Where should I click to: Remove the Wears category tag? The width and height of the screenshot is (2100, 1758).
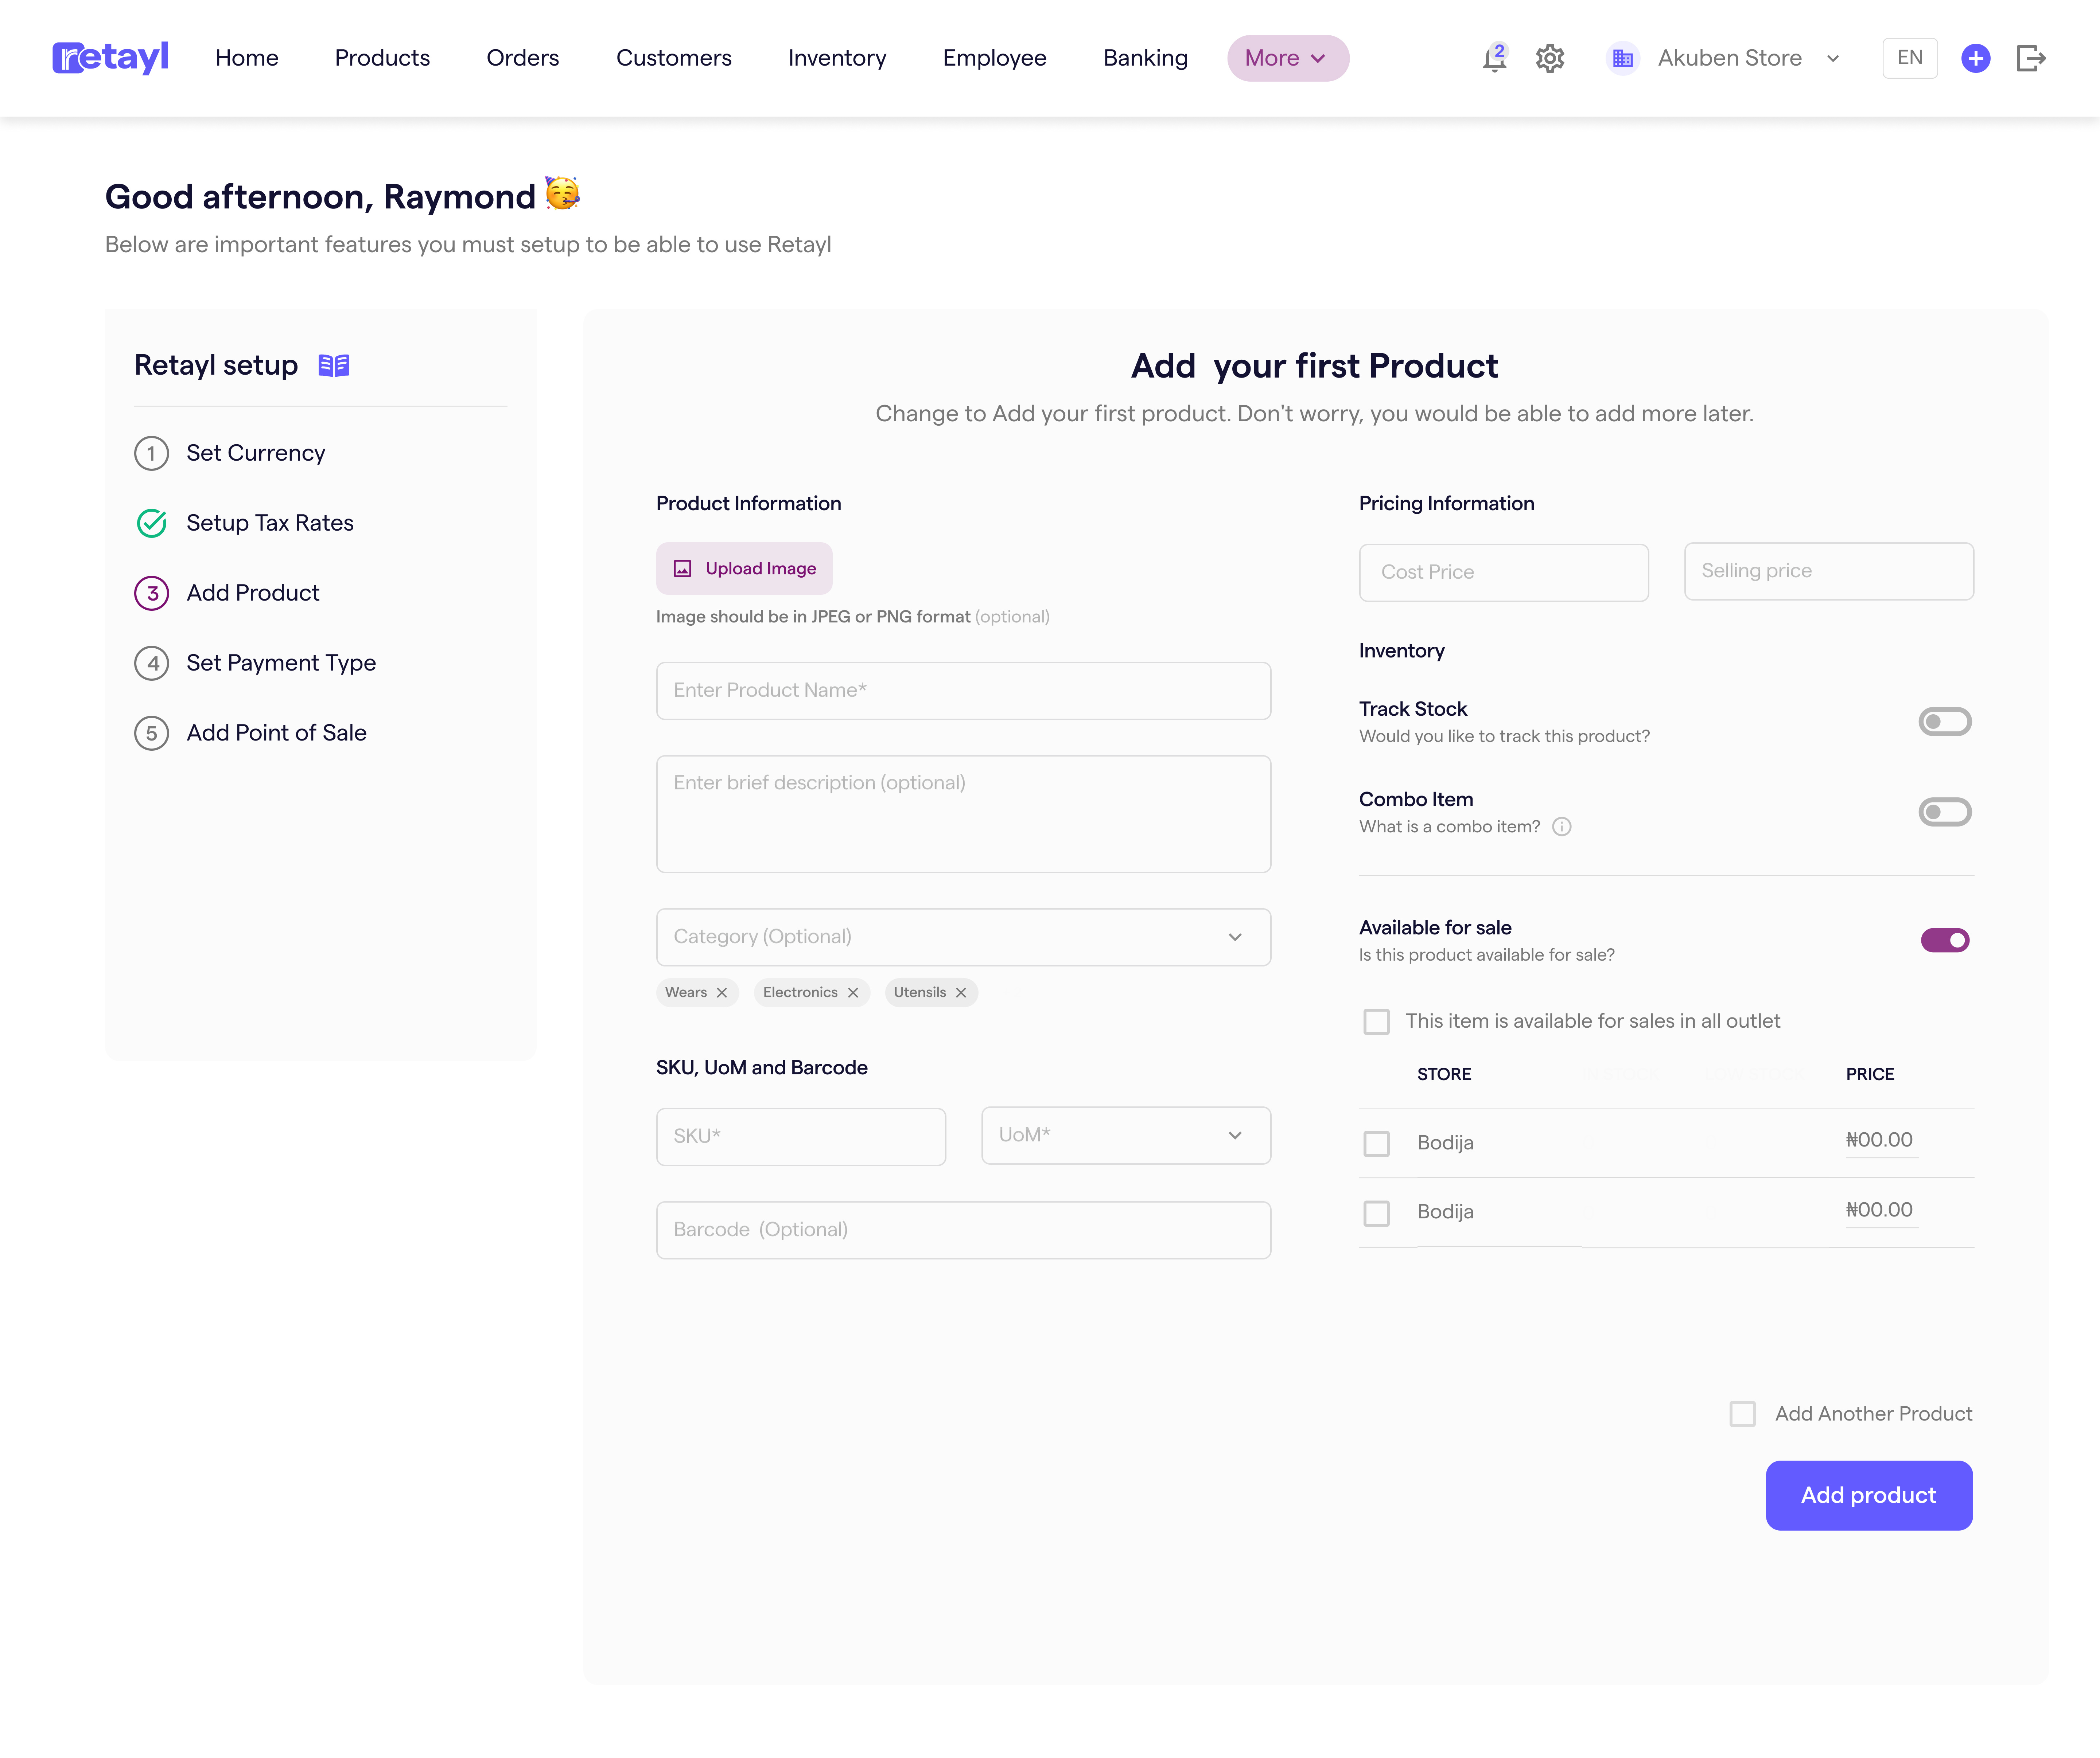point(722,992)
